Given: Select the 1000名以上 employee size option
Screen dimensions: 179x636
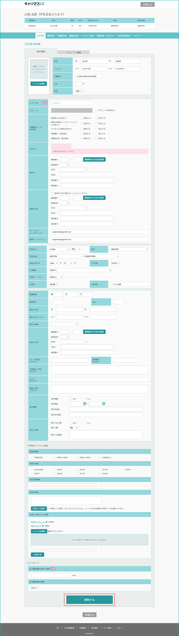Looking at the screenshot, I should point(100,457).
